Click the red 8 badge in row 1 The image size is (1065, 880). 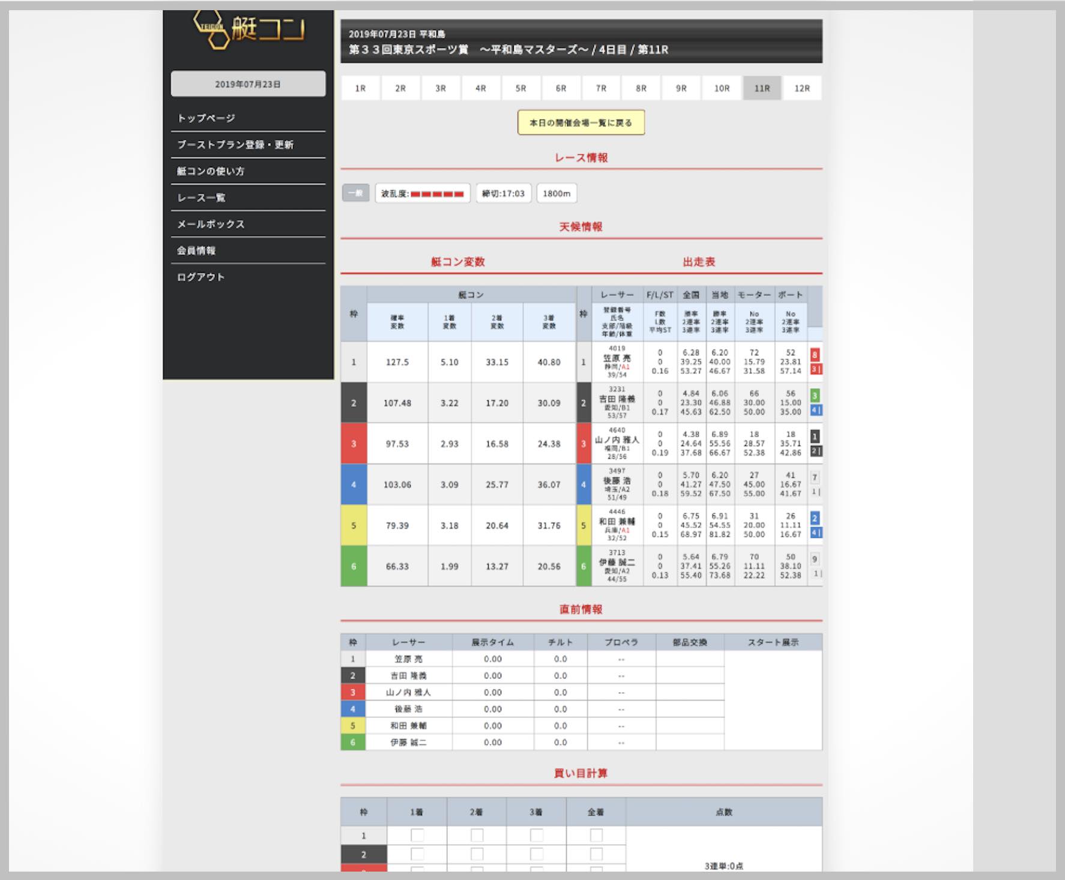point(815,354)
